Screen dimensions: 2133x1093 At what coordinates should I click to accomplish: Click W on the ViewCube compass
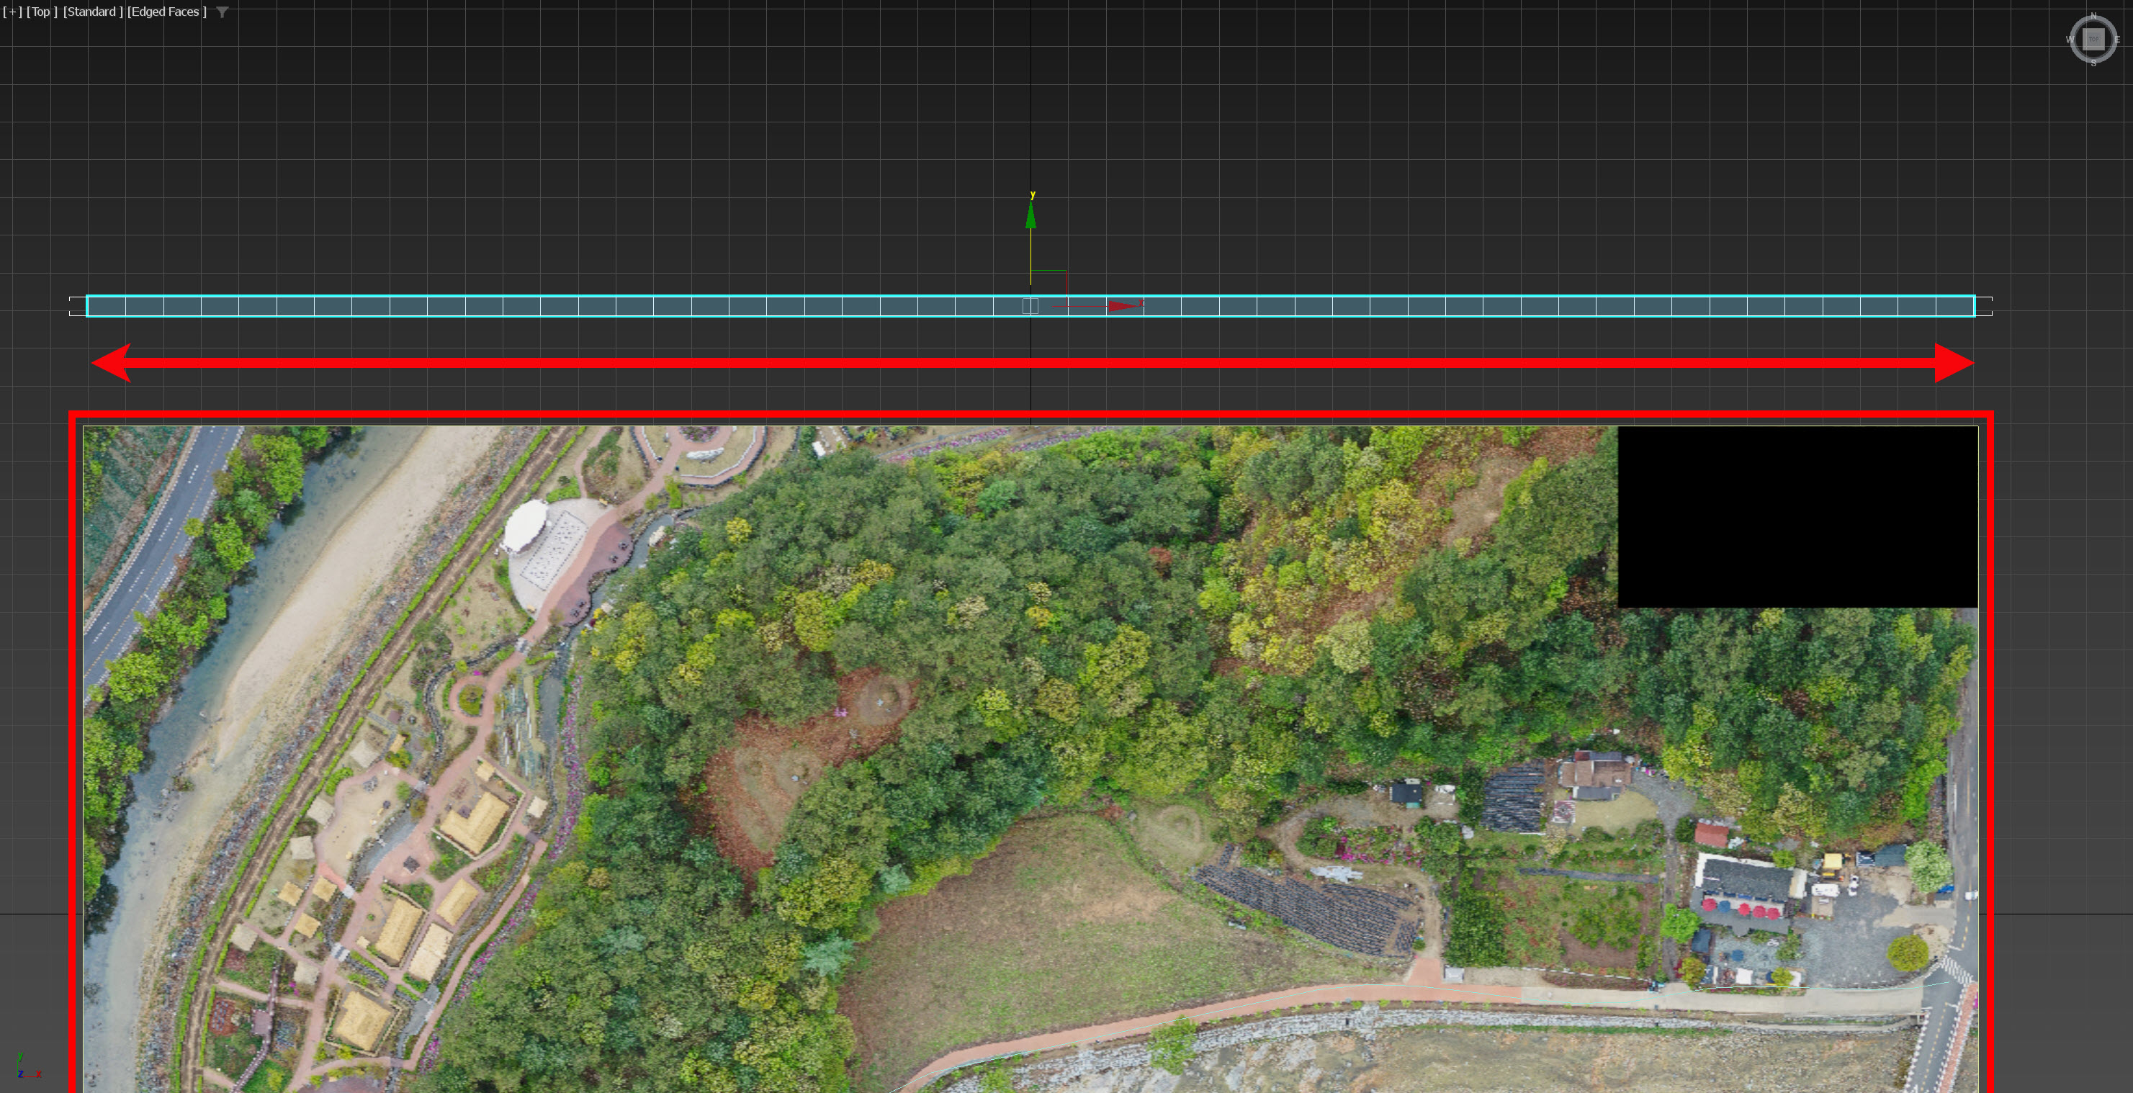tap(2069, 40)
